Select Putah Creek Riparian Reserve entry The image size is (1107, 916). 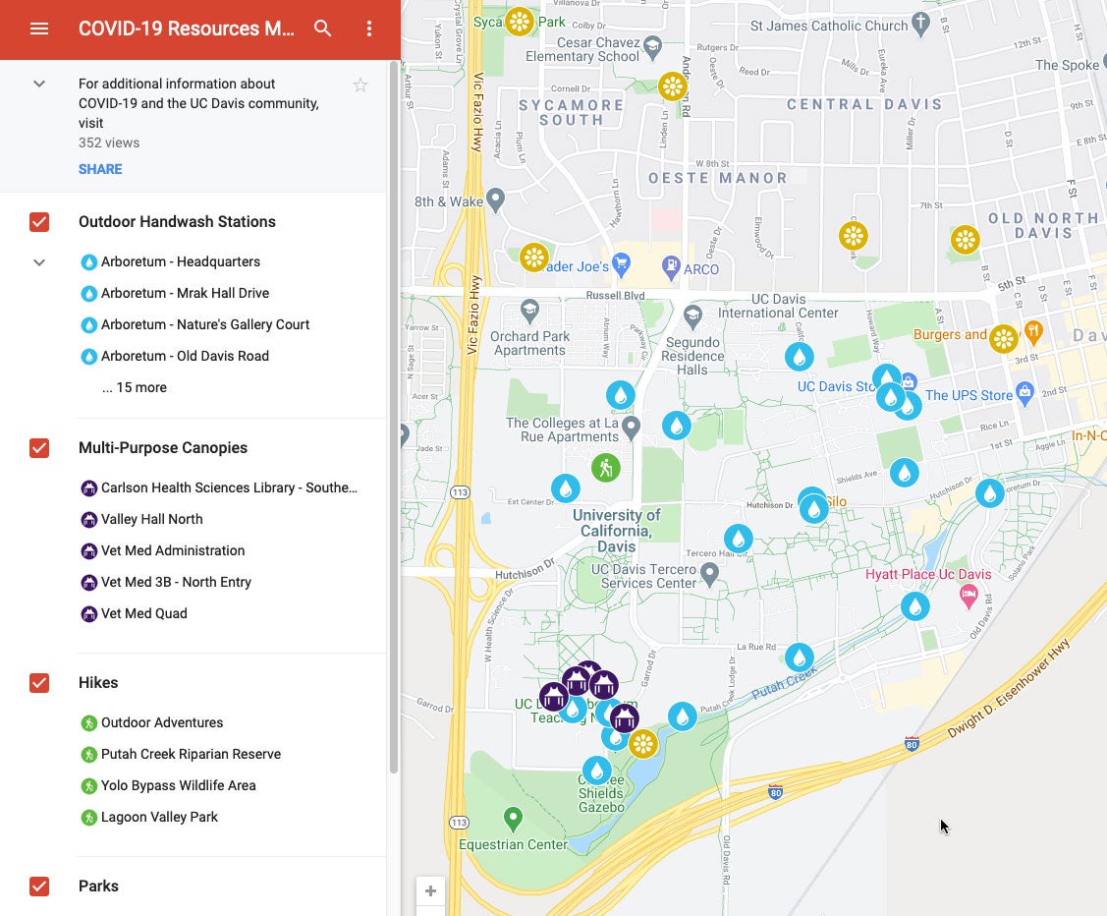191,754
